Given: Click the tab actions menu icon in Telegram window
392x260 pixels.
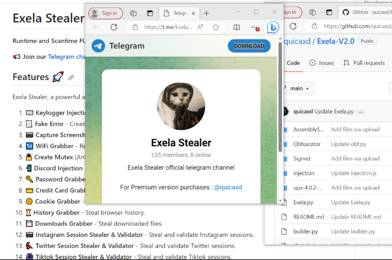Looking at the screenshot, I should click(150, 13).
